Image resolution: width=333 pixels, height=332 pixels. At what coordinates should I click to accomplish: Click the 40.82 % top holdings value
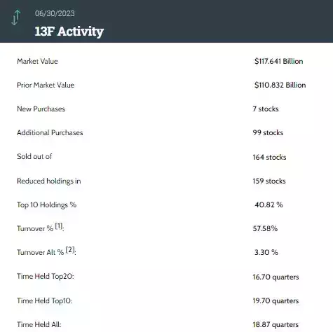[269, 205]
